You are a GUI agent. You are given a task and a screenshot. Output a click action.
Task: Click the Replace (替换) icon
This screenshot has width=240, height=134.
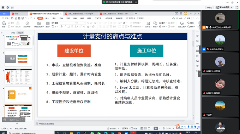point(188,26)
